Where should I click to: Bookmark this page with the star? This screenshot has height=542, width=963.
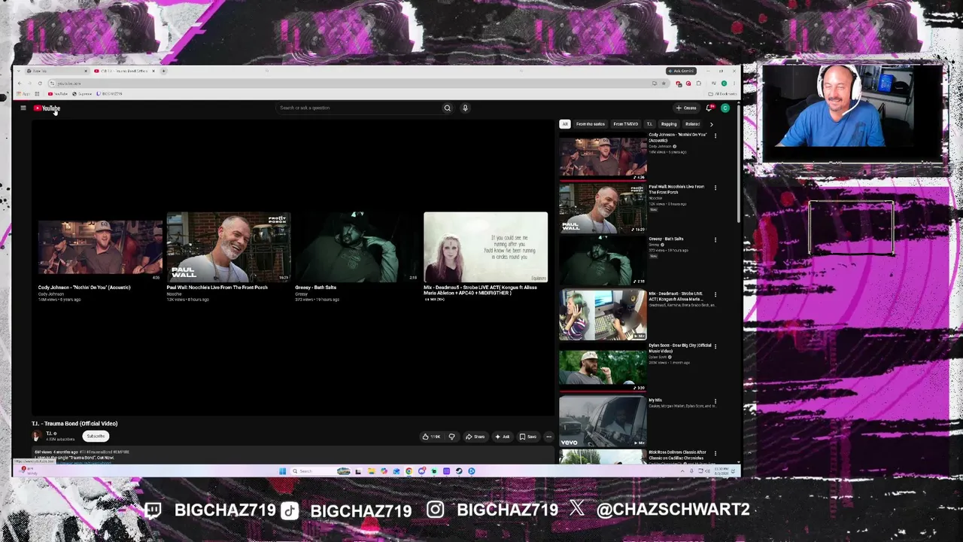click(x=665, y=83)
